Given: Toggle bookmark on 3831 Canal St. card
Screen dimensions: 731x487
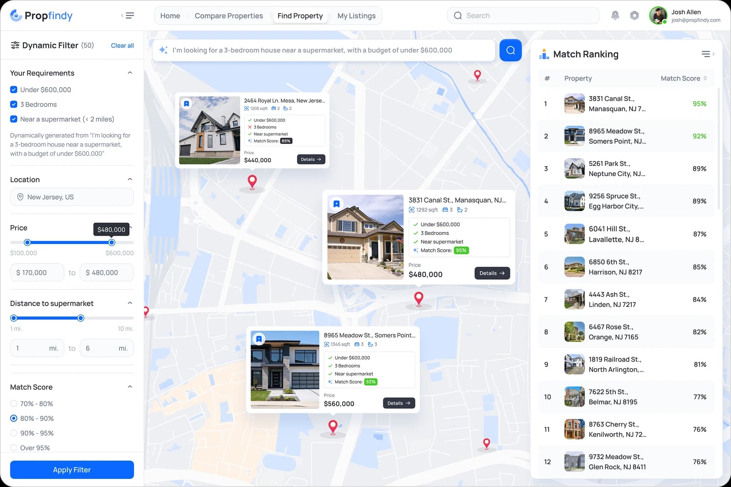Looking at the screenshot, I should coord(337,204).
